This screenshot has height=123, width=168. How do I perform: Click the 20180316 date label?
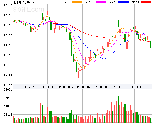[120, 87]
